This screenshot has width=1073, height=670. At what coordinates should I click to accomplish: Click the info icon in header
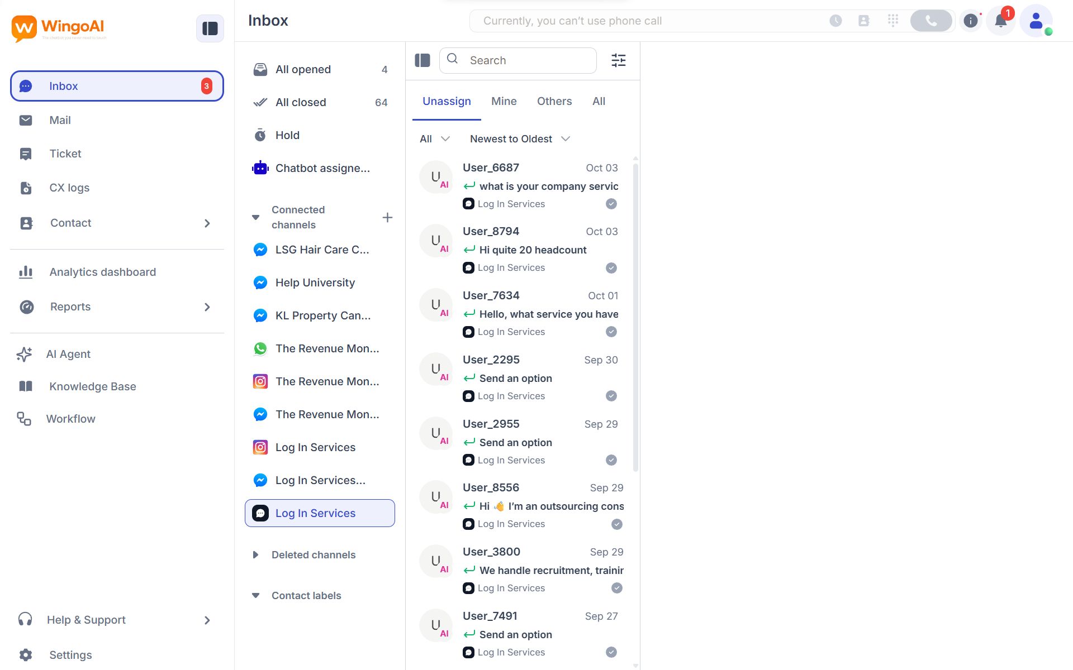coord(971,21)
